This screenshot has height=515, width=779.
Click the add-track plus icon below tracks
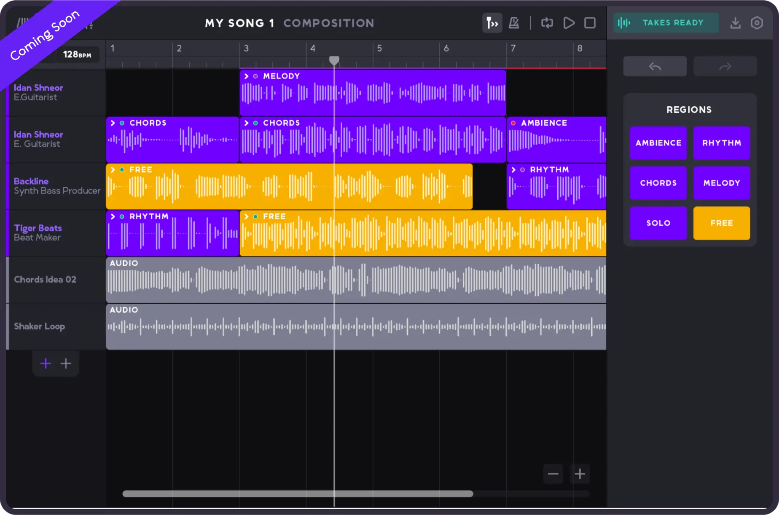[x=45, y=363]
